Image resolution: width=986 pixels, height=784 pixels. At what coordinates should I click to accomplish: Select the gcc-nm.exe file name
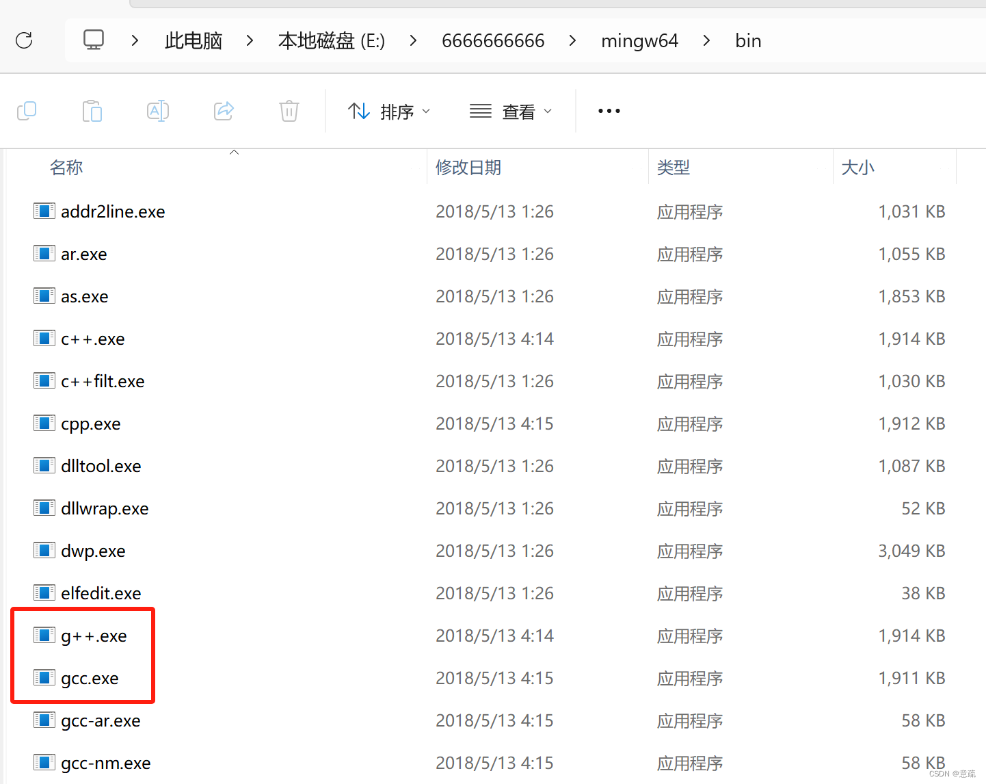[106, 763]
